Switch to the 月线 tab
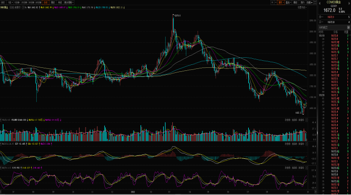This screenshot has width=351, height=195. tap(60, 3)
